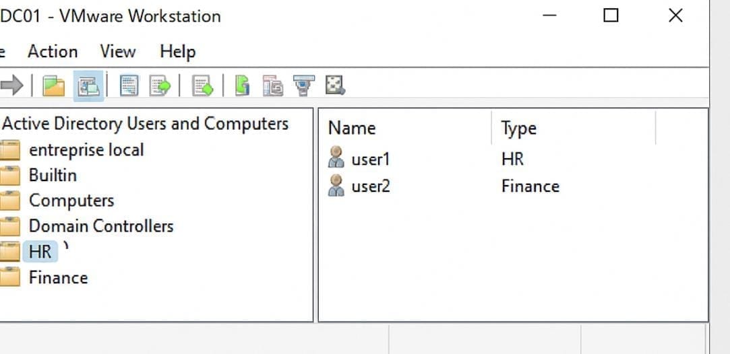This screenshot has width=730, height=354.
Task: Open the Action menu
Action: (53, 52)
